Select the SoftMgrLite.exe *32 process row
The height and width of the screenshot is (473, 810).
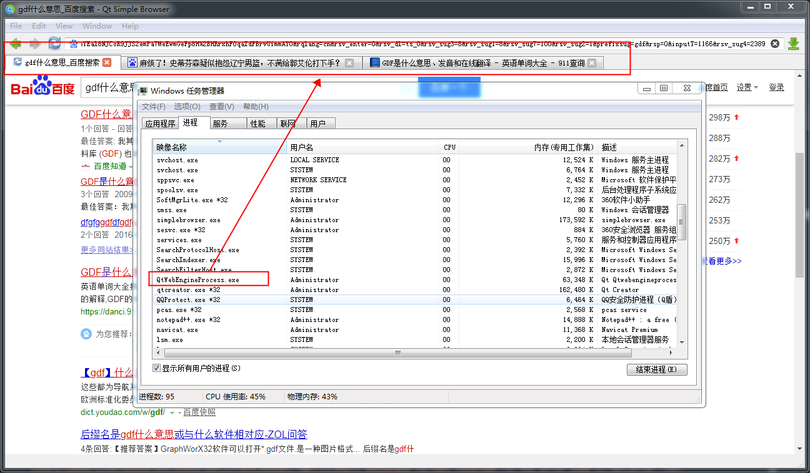pos(415,200)
